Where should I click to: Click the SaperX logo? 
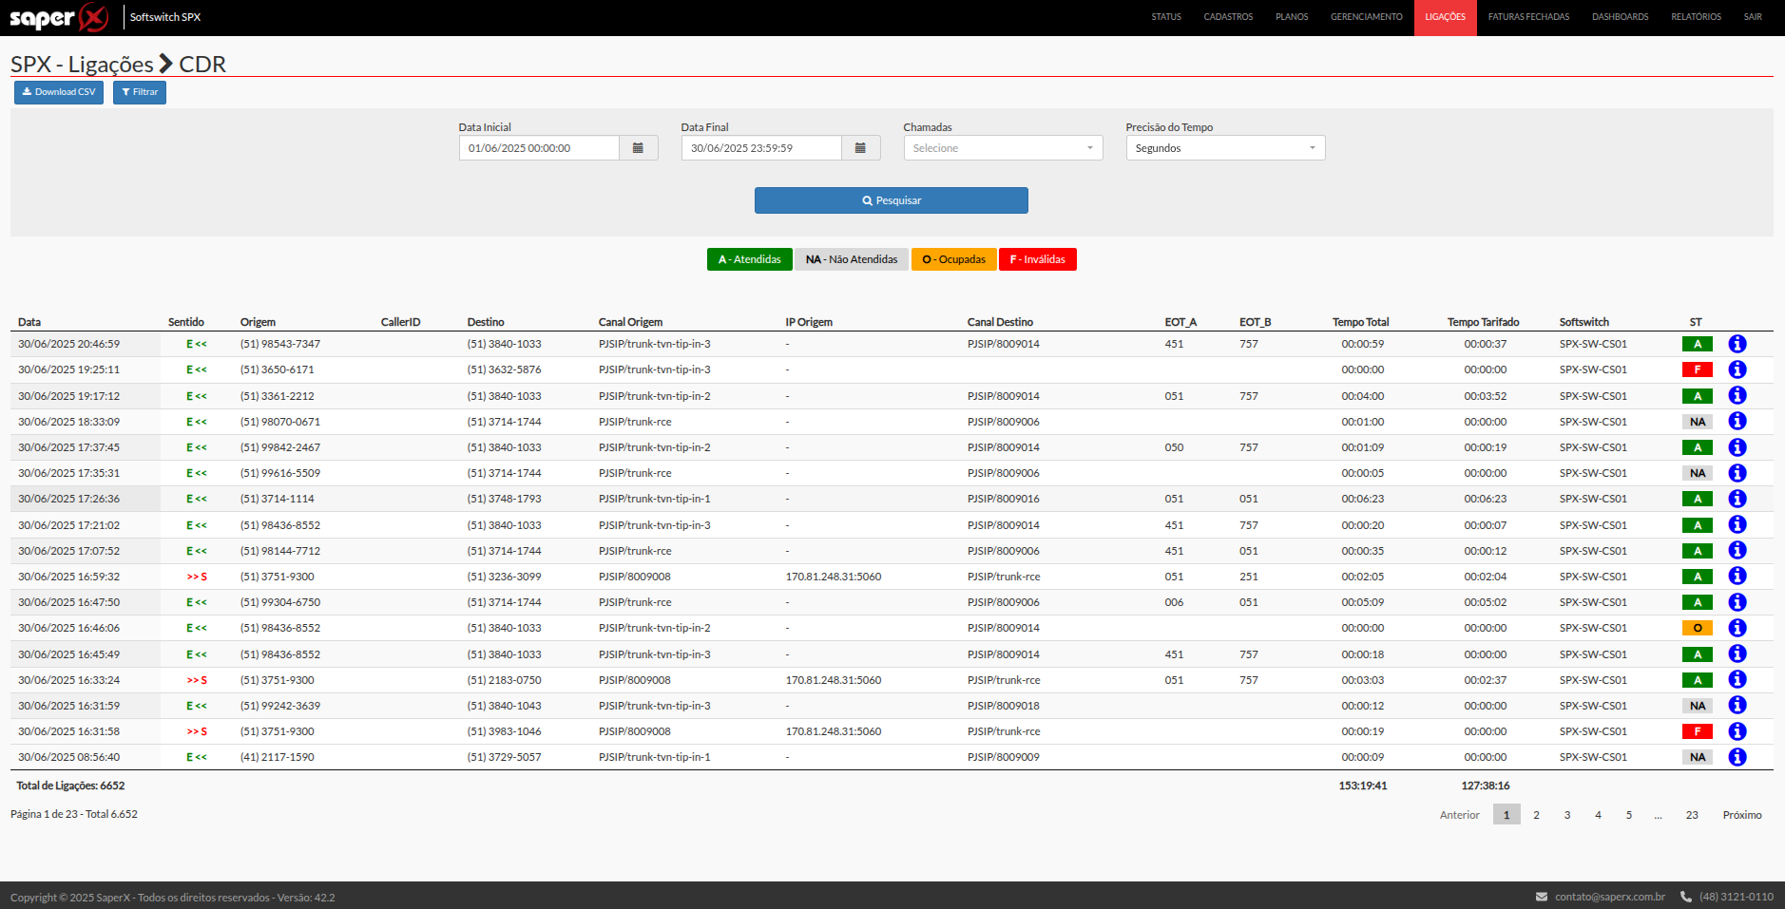(58, 17)
